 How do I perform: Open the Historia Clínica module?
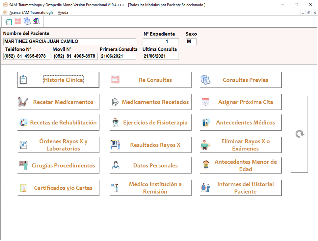pyautogui.click(x=58, y=80)
